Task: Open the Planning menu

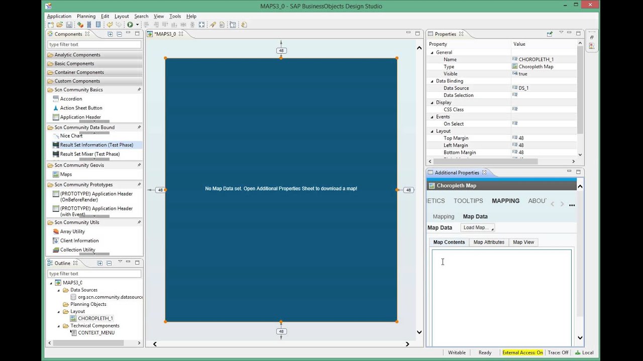Action: tap(86, 16)
